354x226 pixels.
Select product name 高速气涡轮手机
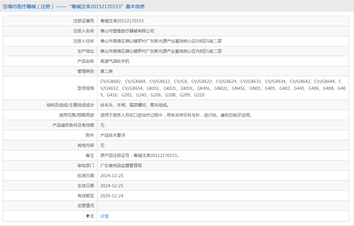(x=115, y=61)
